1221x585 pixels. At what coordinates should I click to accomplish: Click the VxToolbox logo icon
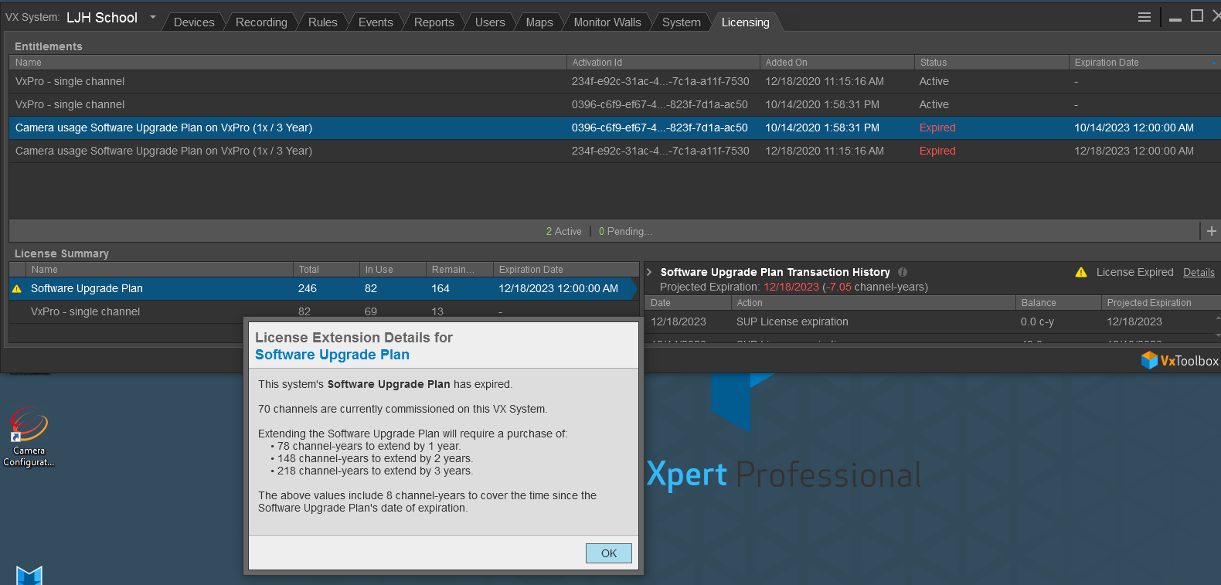pos(1149,360)
